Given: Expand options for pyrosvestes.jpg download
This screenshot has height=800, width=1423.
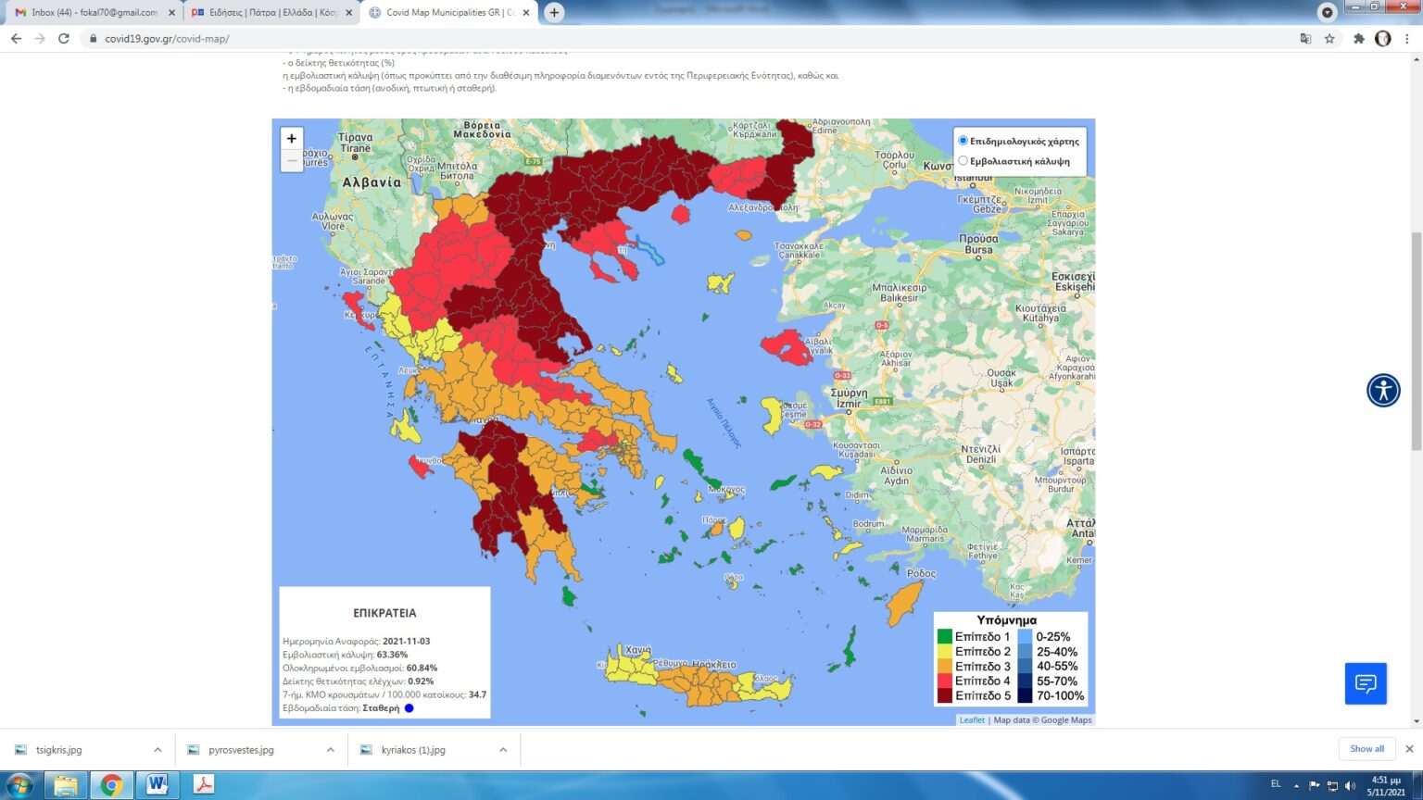Looking at the screenshot, I should (330, 750).
